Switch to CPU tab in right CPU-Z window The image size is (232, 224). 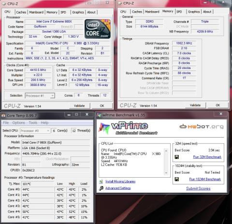click(123, 12)
